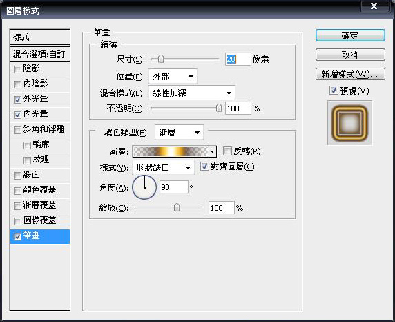The image size is (395, 322).
Task: Click the 尺寸 pixel value field
Action: click(238, 59)
